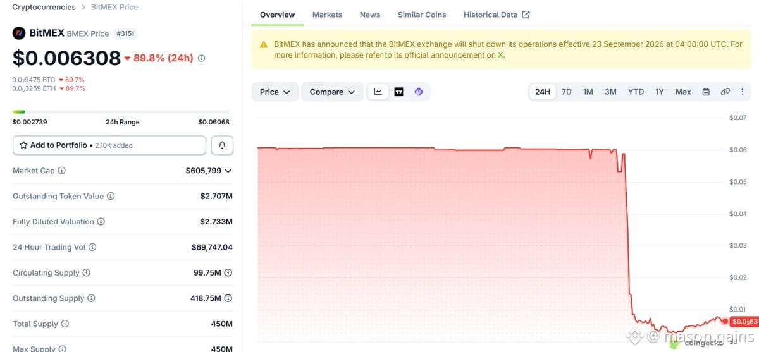Select the 24H time range
Screen dimensions: 759x352
[x=543, y=92]
